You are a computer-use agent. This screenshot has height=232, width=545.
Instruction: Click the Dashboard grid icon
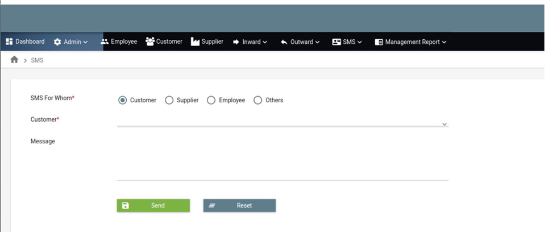(9, 42)
